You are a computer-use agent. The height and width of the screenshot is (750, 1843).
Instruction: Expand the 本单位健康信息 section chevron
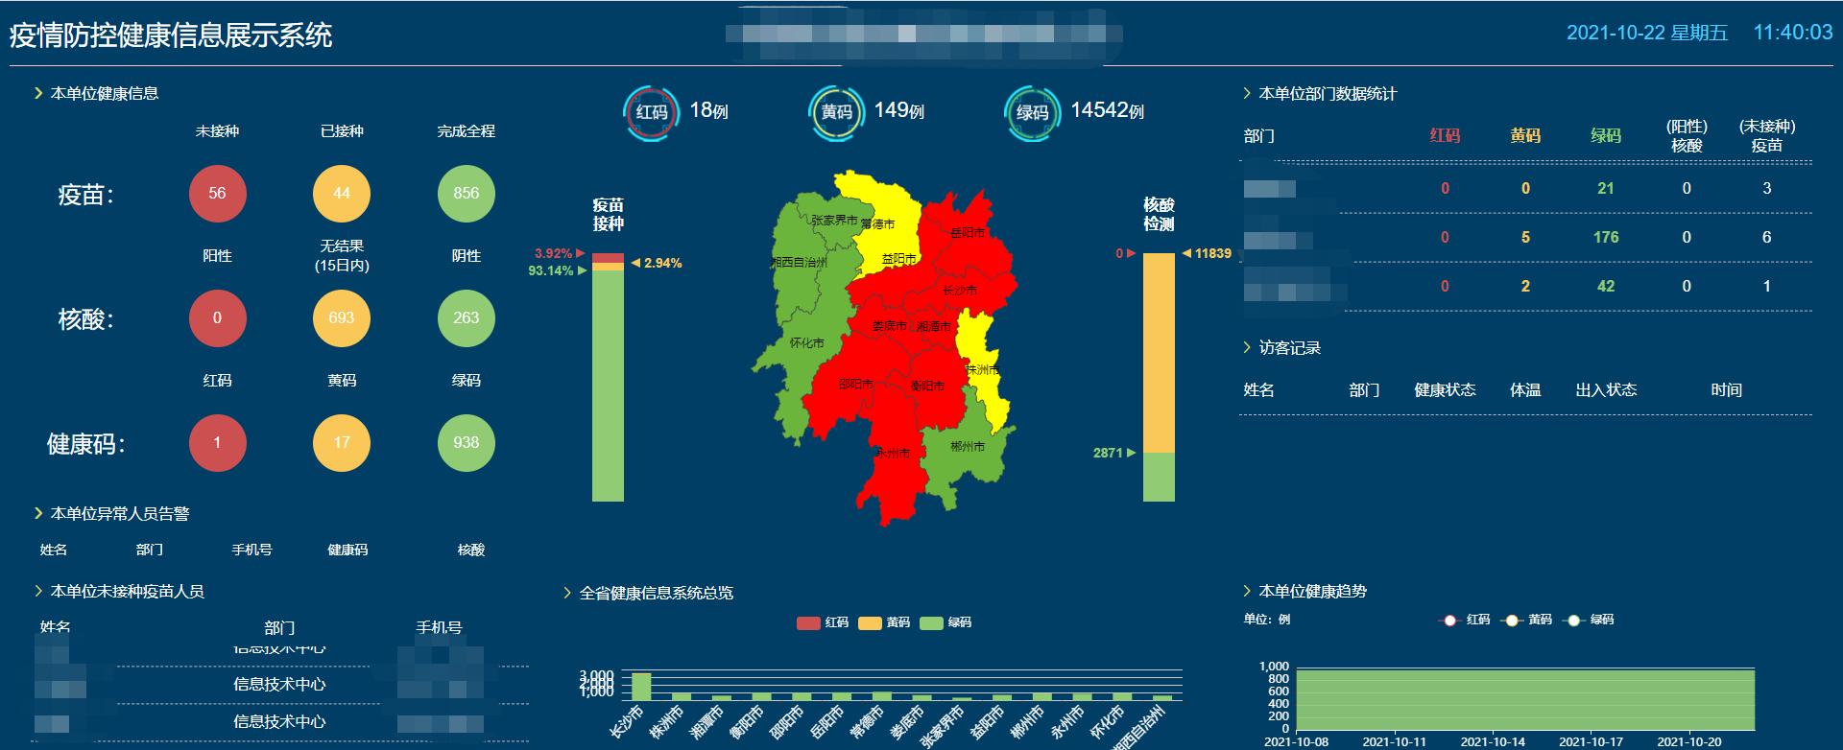click(38, 93)
